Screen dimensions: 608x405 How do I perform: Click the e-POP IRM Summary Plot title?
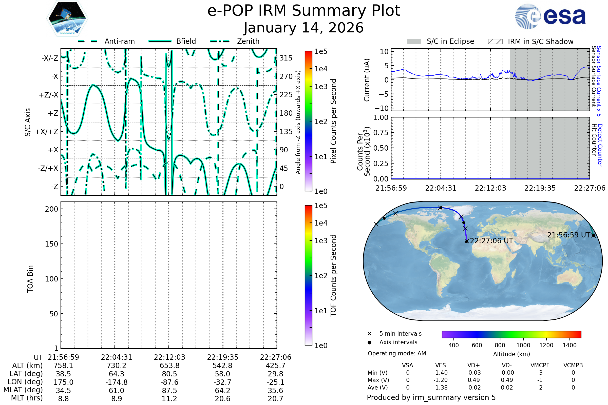tap(304, 11)
